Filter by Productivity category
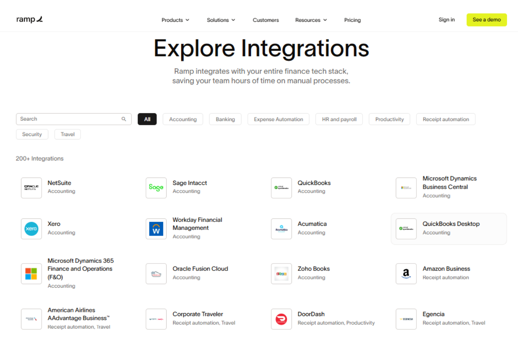 (x=390, y=119)
